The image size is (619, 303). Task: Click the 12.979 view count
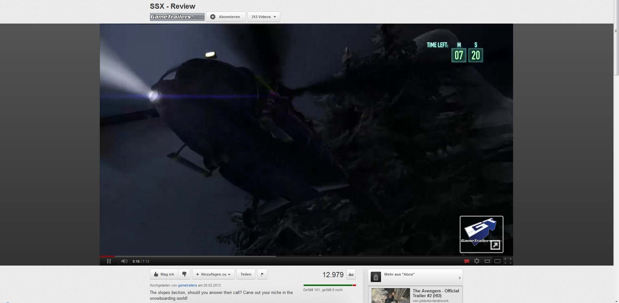(333, 275)
